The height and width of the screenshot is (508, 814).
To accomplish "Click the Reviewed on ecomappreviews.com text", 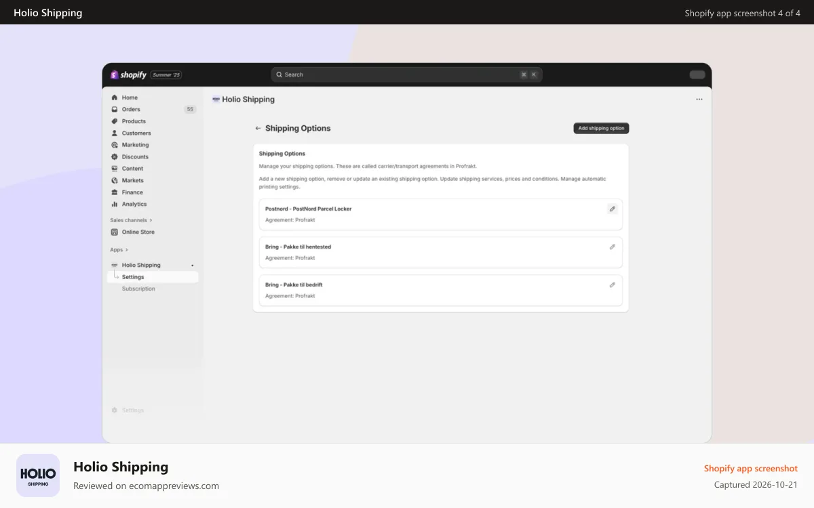I will coord(146,486).
